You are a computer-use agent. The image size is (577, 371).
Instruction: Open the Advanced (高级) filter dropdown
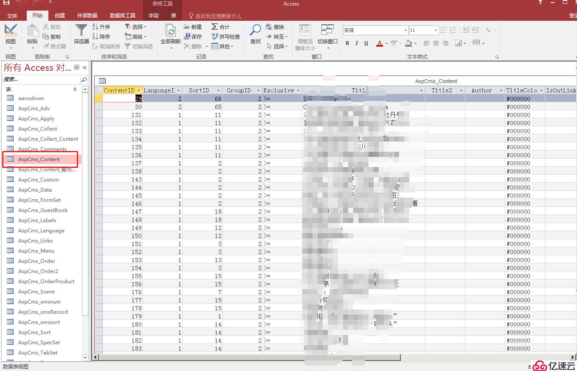point(135,36)
